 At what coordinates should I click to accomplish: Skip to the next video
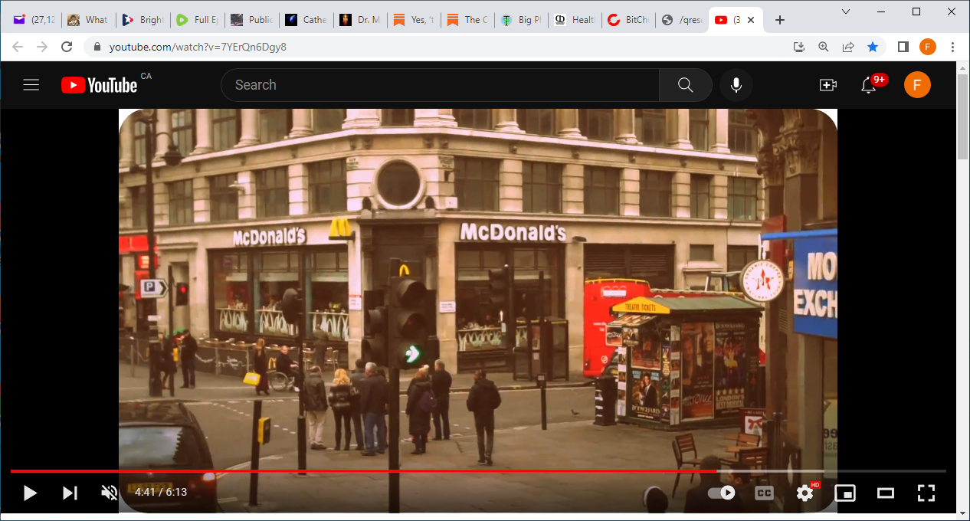(x=70, y=493)
